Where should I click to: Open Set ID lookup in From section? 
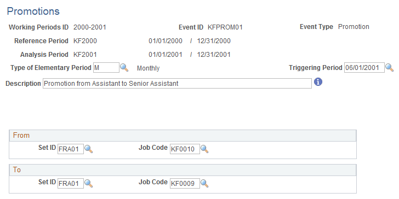click(x=88, y=149)
